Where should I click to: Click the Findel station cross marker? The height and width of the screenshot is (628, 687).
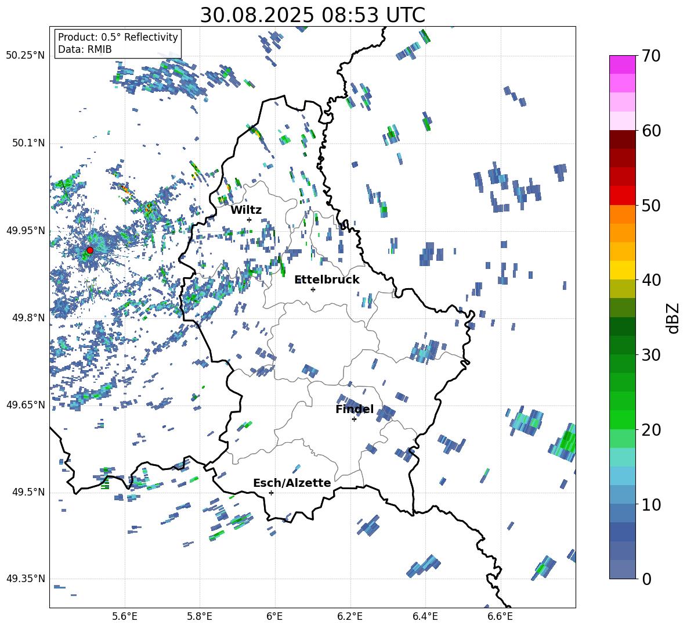coord(354,419)
